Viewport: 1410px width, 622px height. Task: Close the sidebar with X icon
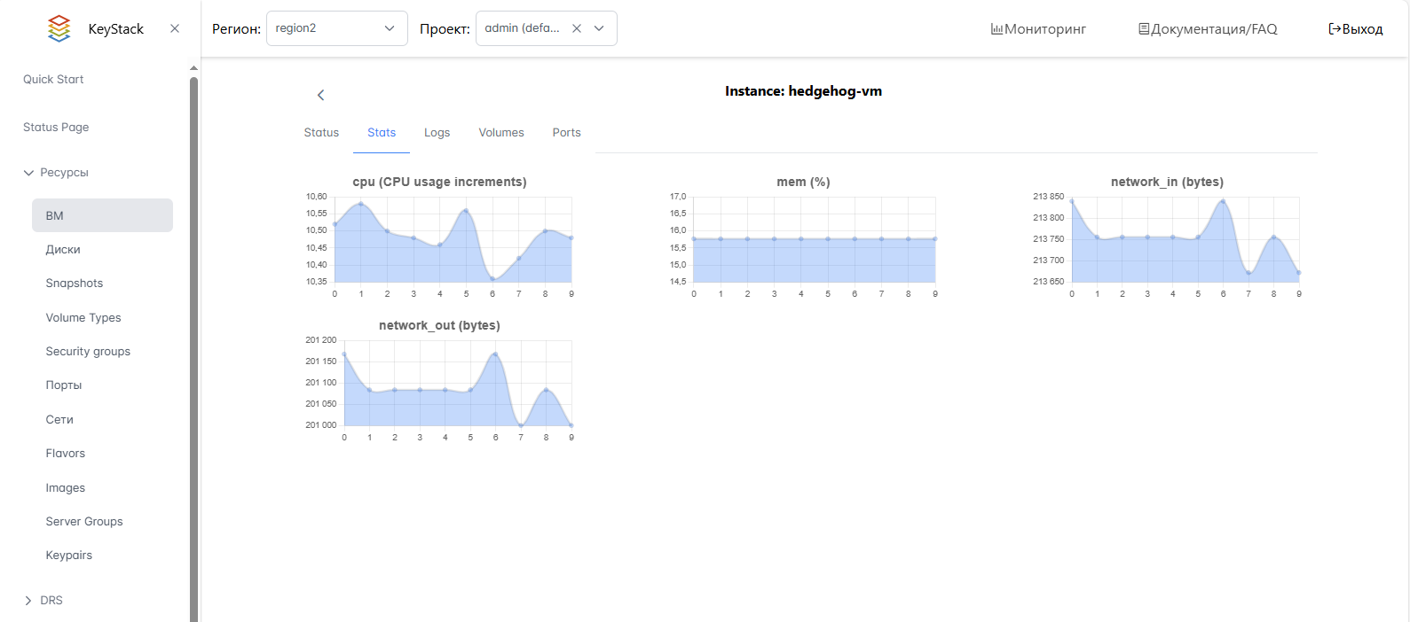tap(175, 28)
